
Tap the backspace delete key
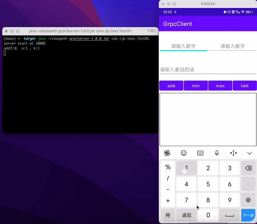(248, 168)
